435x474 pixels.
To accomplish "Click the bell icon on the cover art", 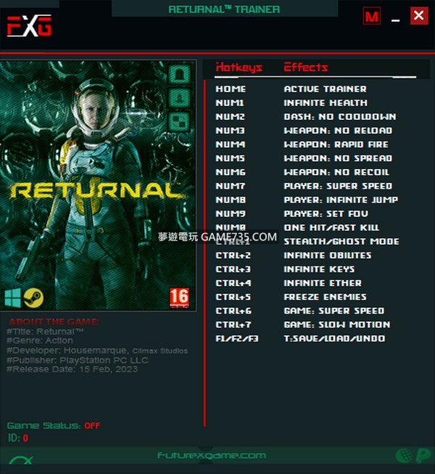I will (x=179, y=73).
